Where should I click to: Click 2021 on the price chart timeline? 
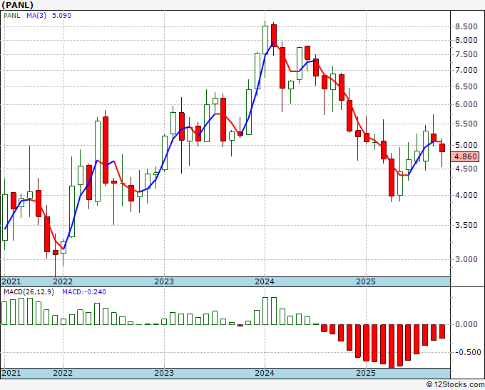click(11, 281)
